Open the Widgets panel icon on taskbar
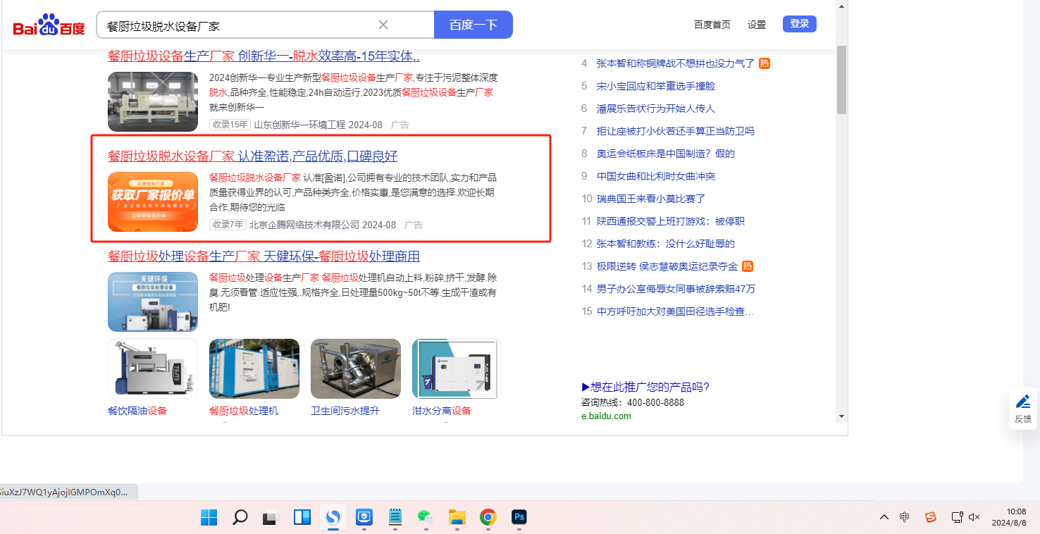Image resolution: width=1040 pixels, height=534 pixels. [302, 518]
